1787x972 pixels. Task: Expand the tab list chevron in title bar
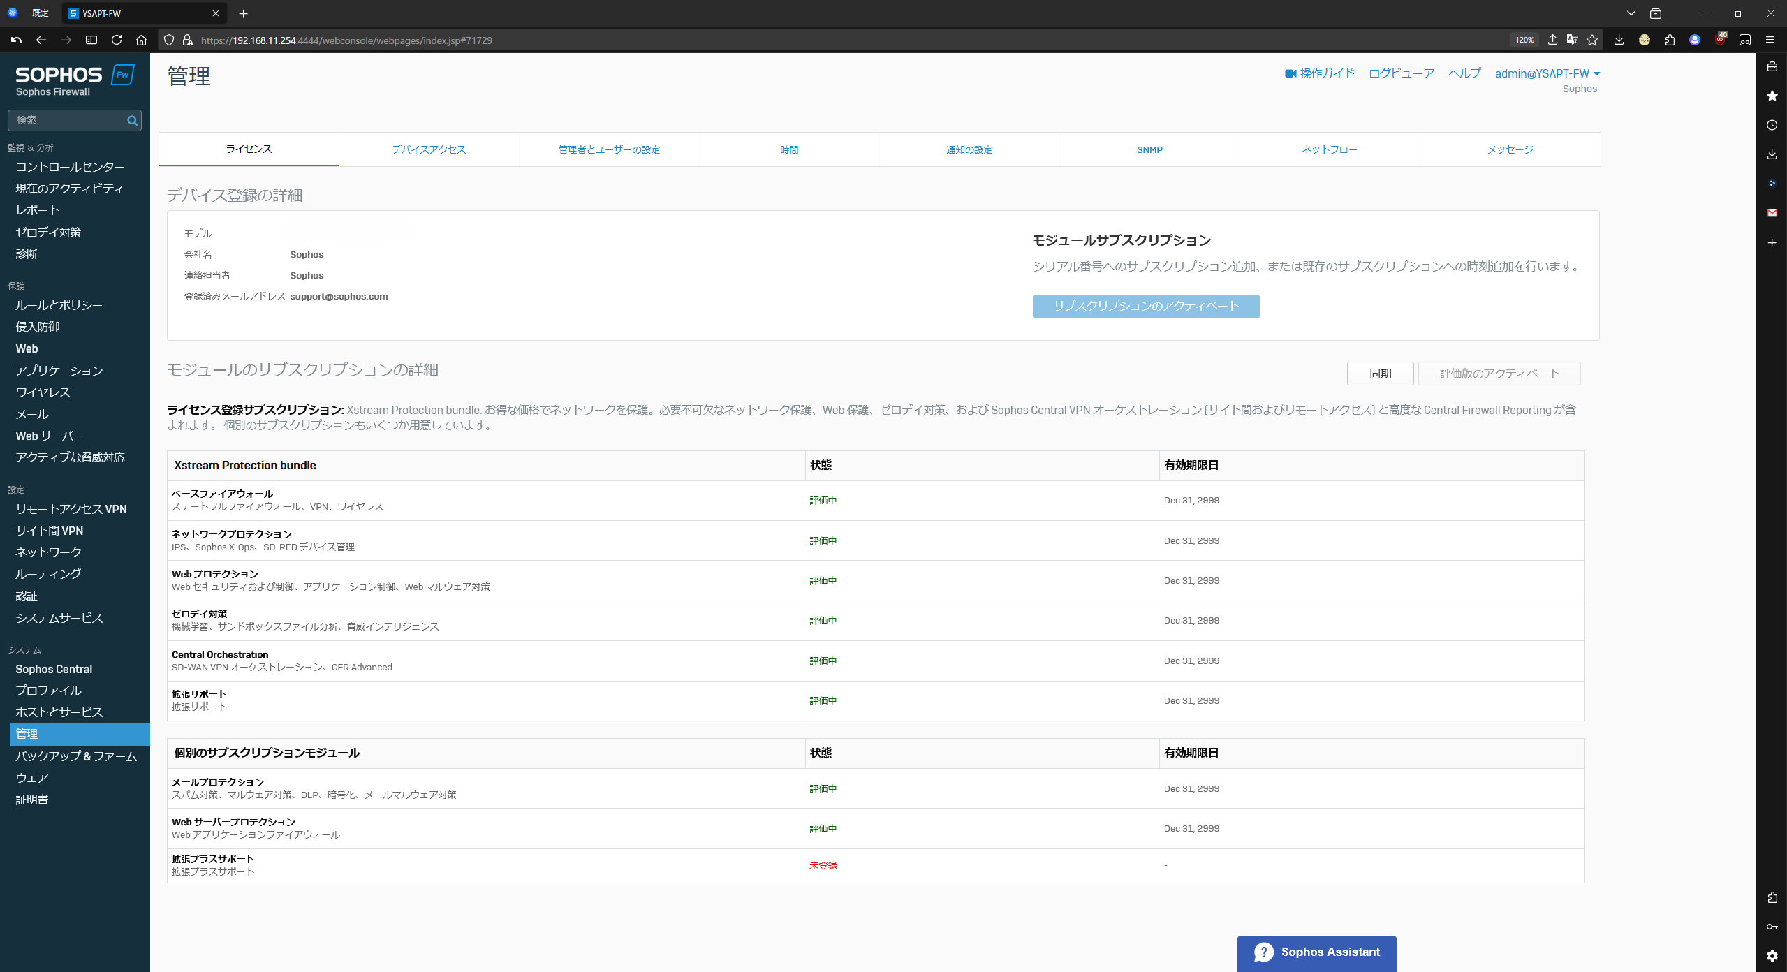(1631, 13)
